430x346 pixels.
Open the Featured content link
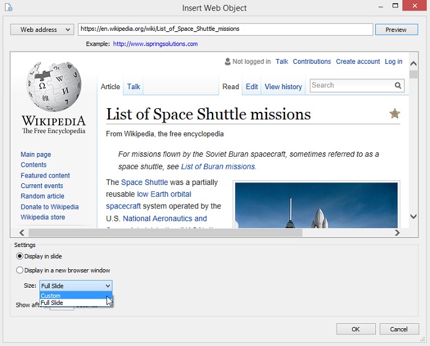[45, 175]
